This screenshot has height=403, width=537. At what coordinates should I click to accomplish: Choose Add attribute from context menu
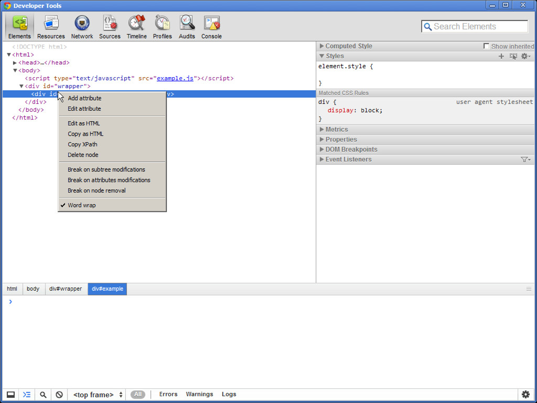pos(112,98)
